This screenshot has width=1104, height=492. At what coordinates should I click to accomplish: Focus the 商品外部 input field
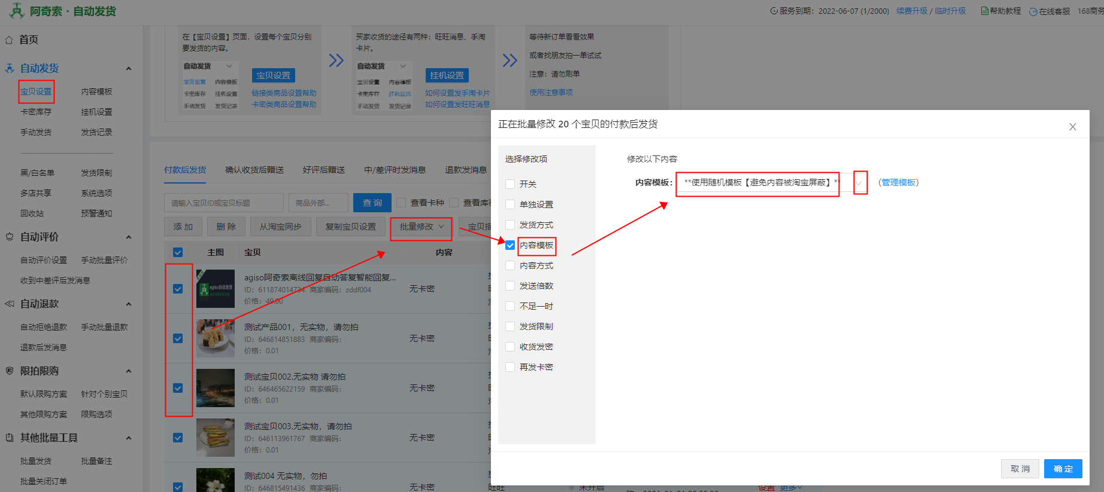(319, 203)
